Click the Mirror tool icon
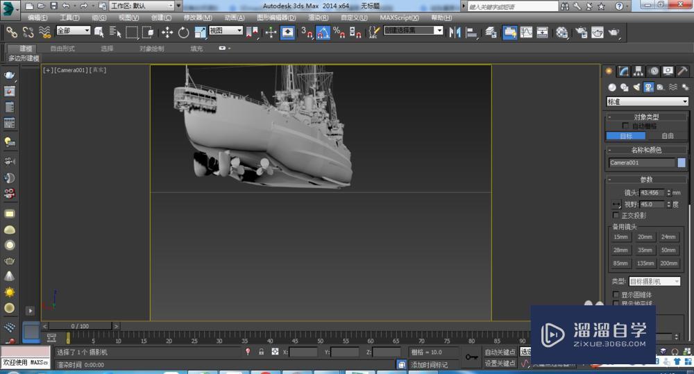Viewport: 694px width, 374px height. pyautogui.click(x=455, y=32)
